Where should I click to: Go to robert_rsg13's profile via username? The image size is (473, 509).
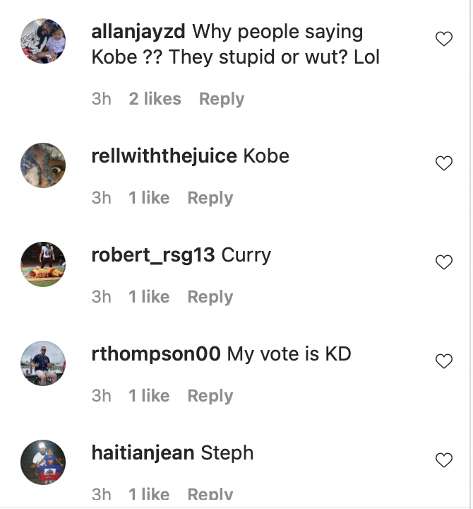point(152,255)
